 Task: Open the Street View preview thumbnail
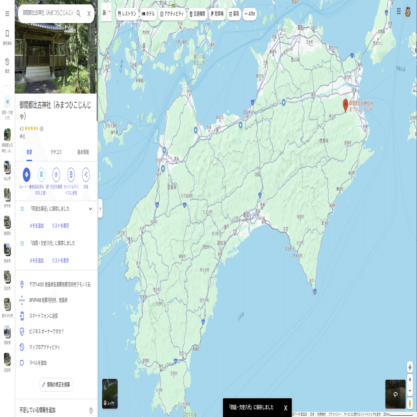pyautogui.click(x=396, y=394)
